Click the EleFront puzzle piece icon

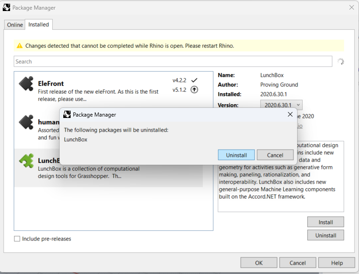[x=26, y=84]
